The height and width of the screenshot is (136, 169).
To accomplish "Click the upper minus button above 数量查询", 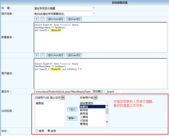I will pyautogui.click(x=42, y=19).
